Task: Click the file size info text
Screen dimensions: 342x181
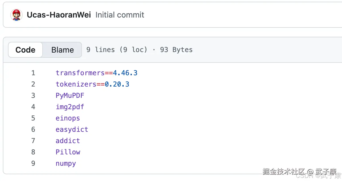Action: pos(139,50)
